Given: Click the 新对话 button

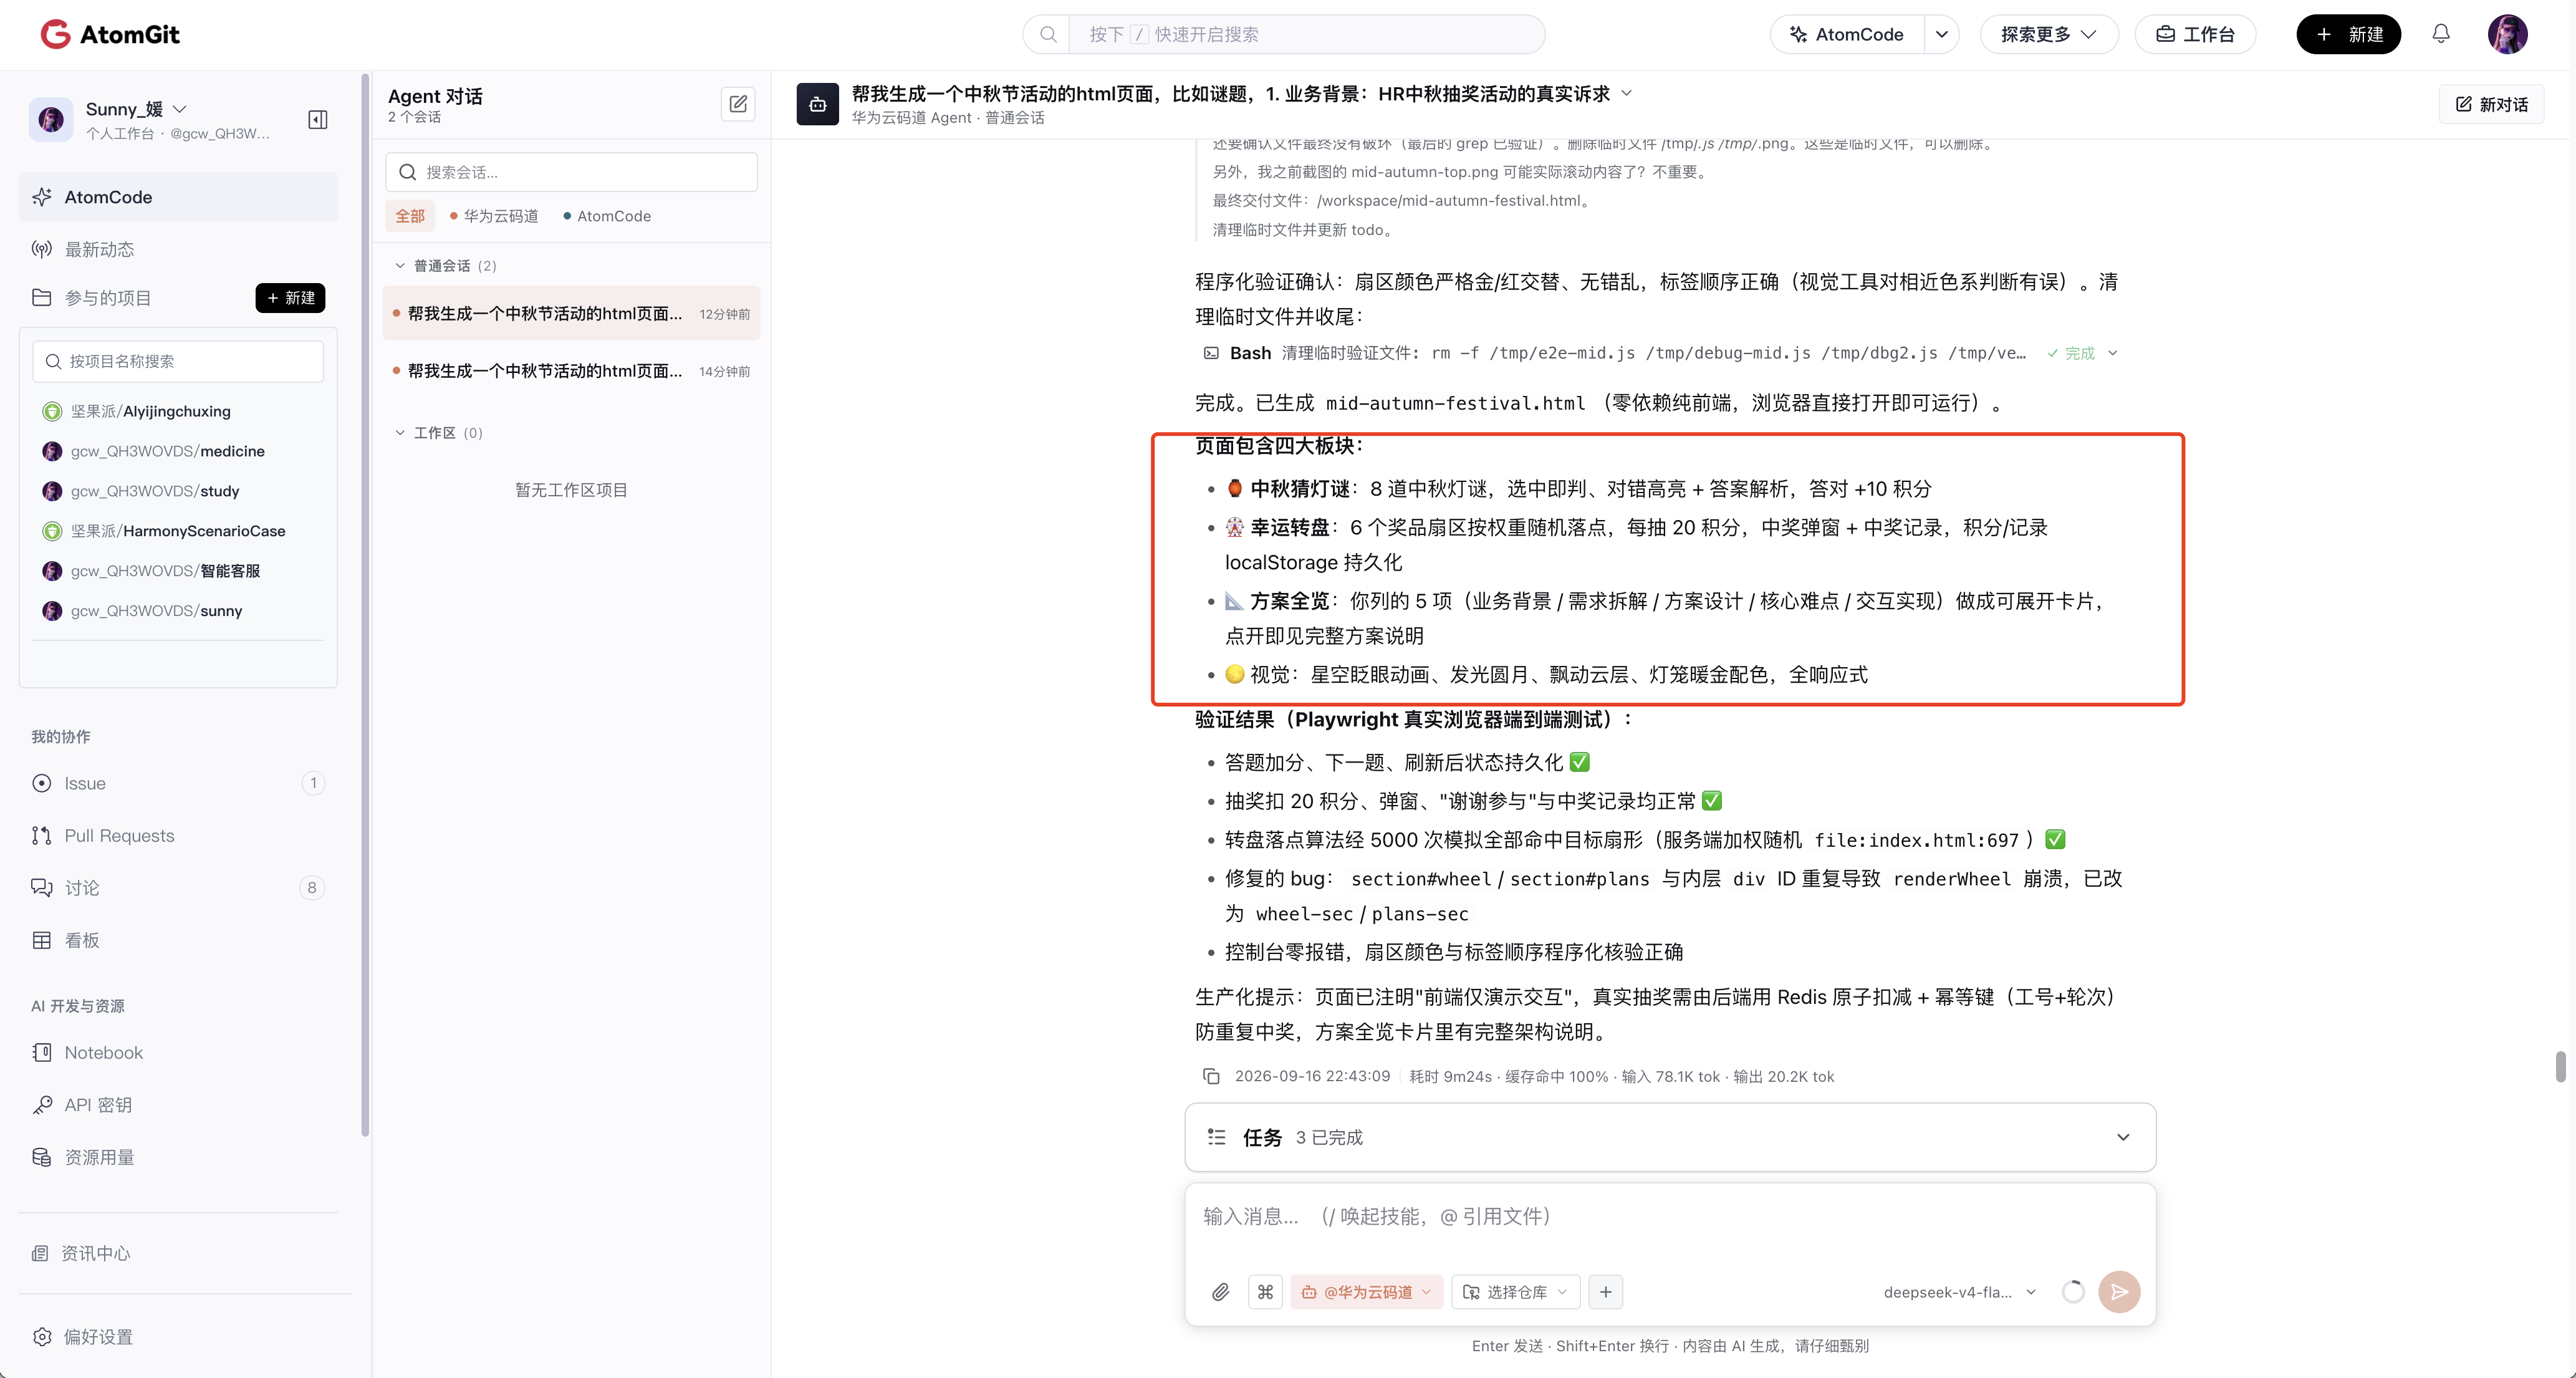Looking at the screenshot, I should point(2492,104).
